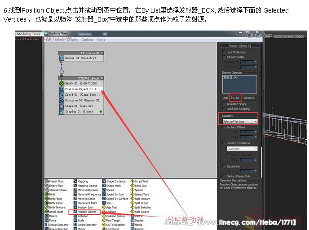Open the Options menu
Screen dimensions: 309x230
pos(87,40)
